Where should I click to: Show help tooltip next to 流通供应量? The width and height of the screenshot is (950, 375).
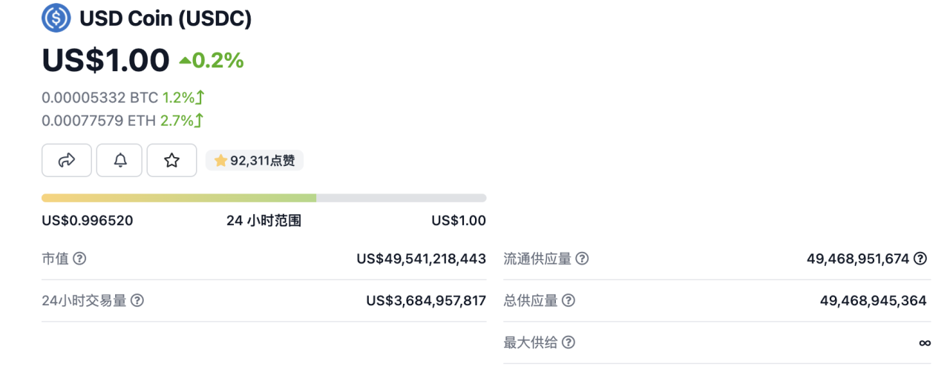[583, 259]
